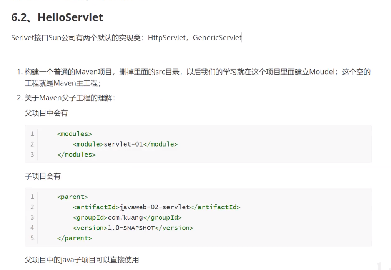
Task: Click the heading "6.2、HelloServlet"
Action: [57, 17]
